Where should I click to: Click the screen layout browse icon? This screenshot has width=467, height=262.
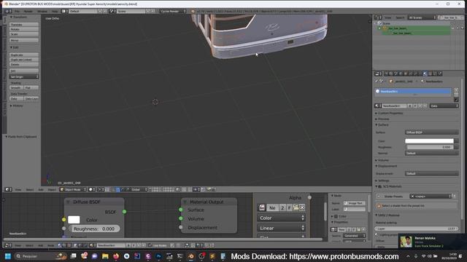pyautogui.click(x=65, y=12)
